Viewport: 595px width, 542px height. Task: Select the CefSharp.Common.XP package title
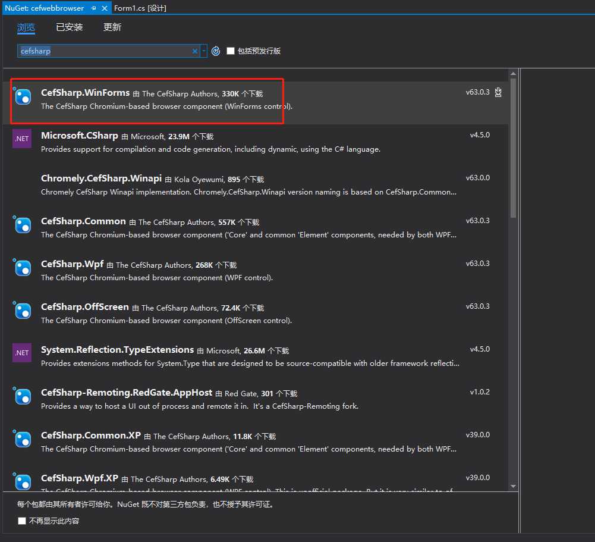coord(91,436)
